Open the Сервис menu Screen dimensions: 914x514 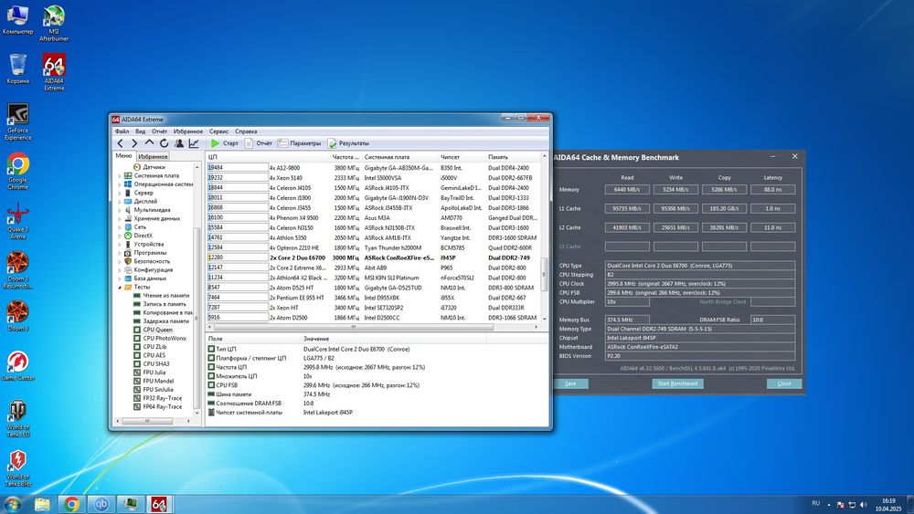218,131
